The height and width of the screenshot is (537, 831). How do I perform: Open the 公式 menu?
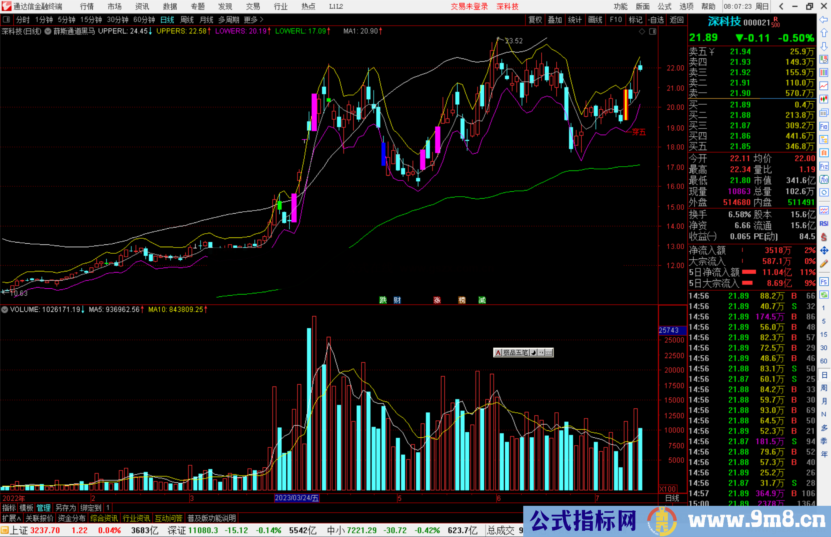click(x=664, y=6)
